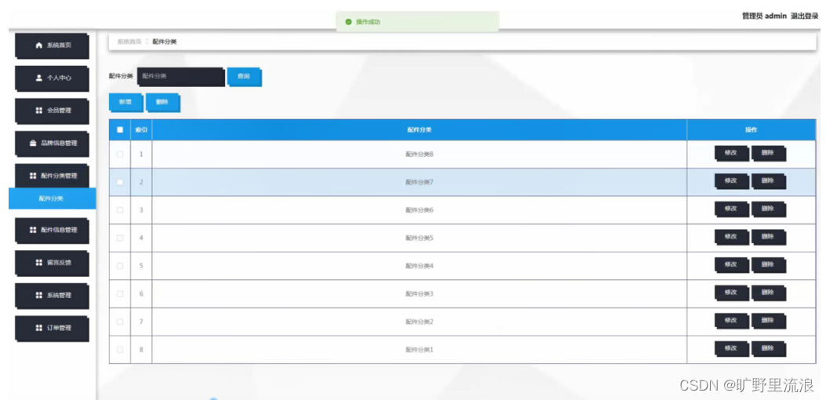Image resolution: width=826 pixels, height=400 pixels.
Task: Click the 配件分类 column header
Action: [419, 129]
